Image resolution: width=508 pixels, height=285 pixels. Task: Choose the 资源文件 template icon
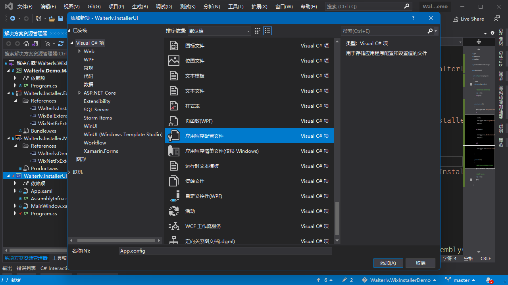pos(174,181)
